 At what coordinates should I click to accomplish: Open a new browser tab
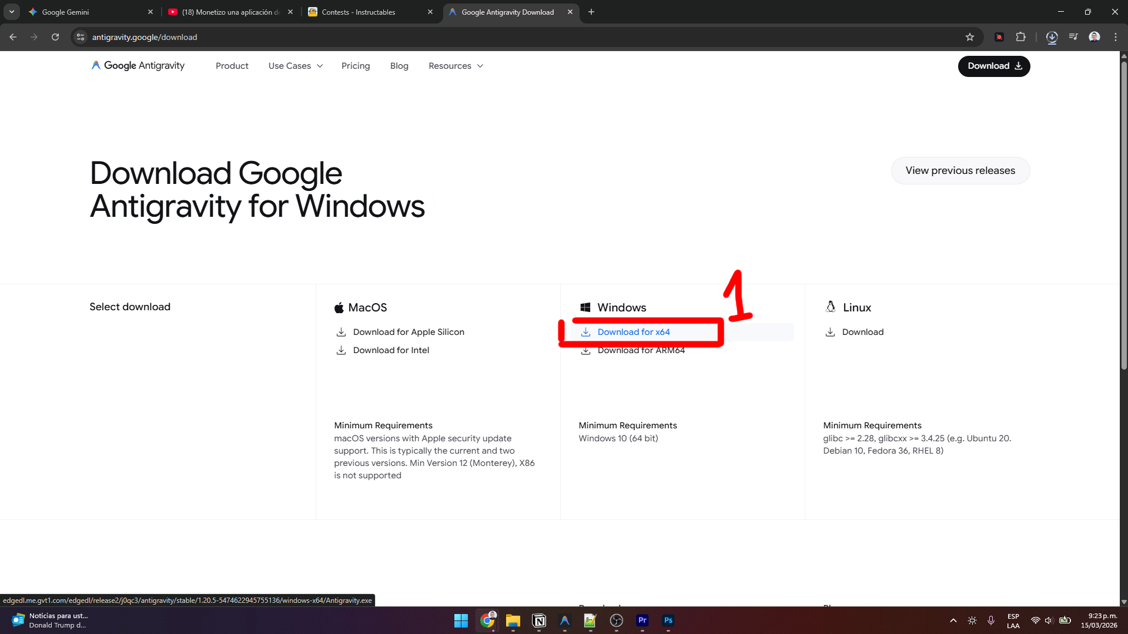tap(591, 12)
